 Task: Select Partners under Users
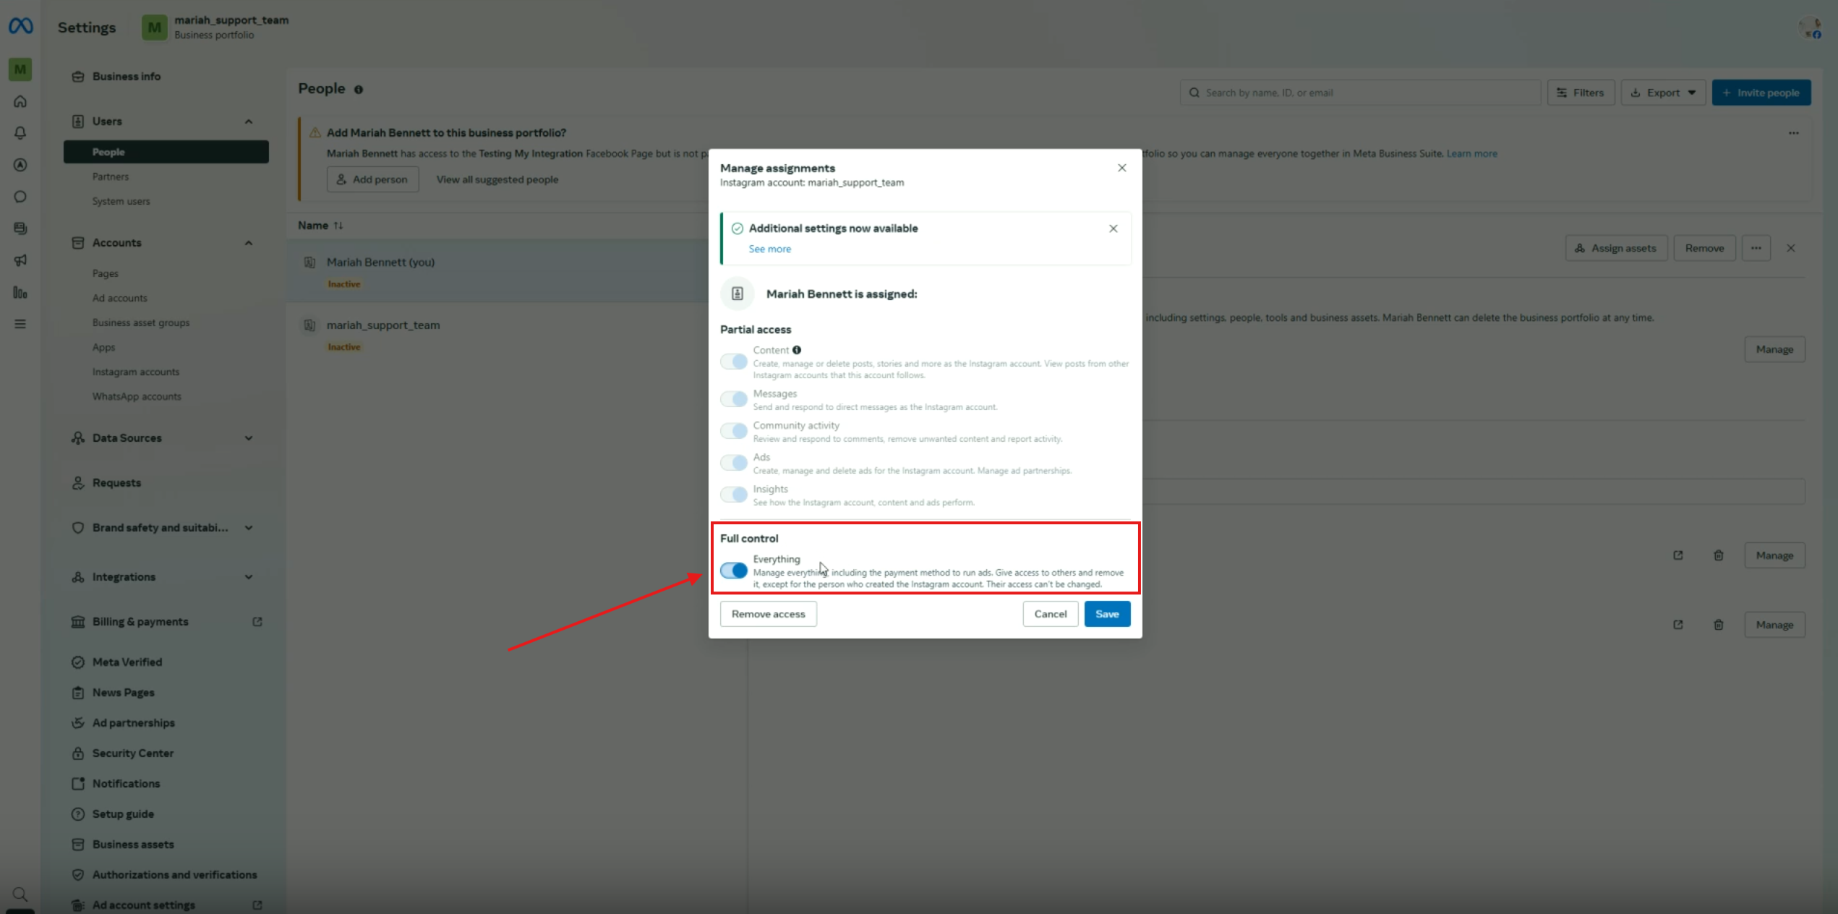click(111, 176)
